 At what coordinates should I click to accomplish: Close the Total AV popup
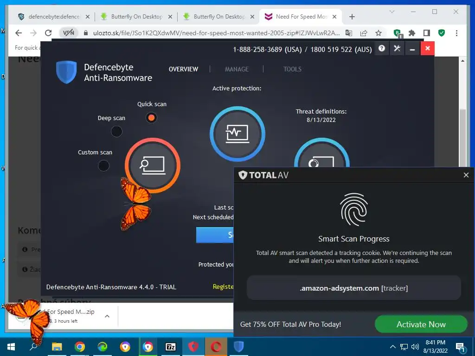[466, 175]
